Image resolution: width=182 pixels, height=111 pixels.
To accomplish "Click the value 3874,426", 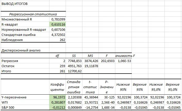I will (91, 61).
